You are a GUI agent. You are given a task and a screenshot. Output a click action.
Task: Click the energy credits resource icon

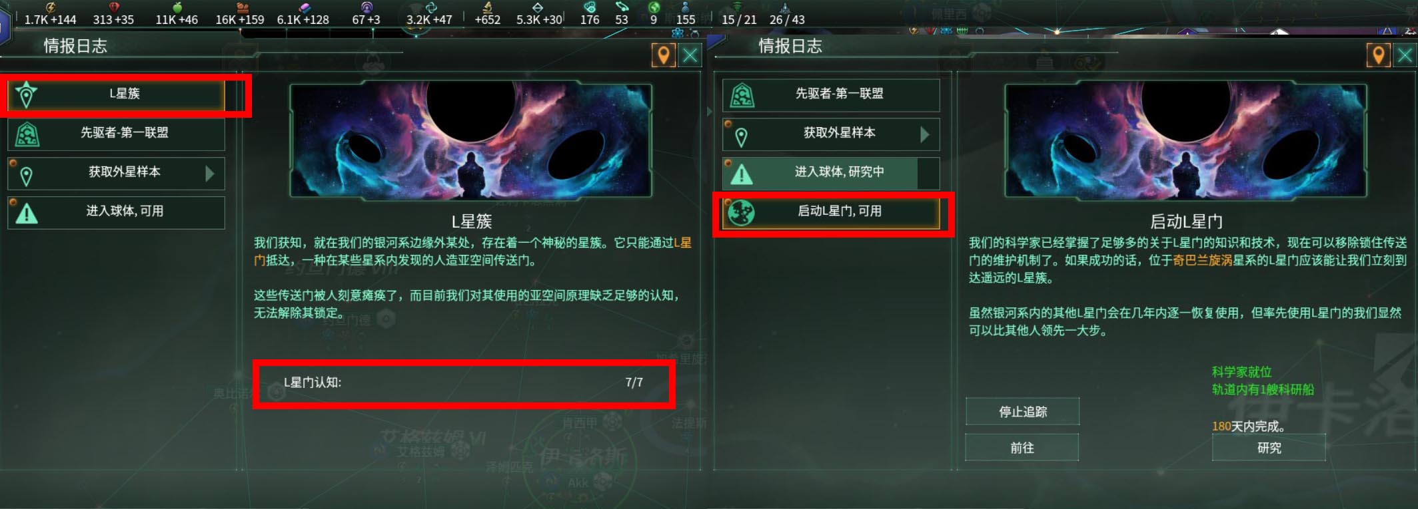[x=50, y=7]
